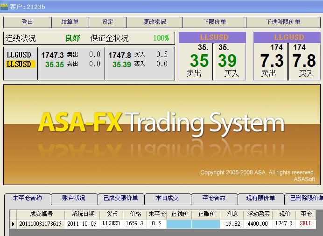Click the 系统日期 column header

(83, 215)
